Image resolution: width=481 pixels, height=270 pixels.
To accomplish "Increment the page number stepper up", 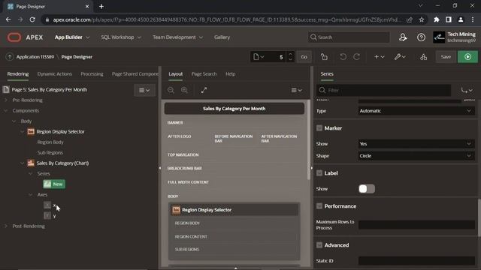I will pos(290,54).
